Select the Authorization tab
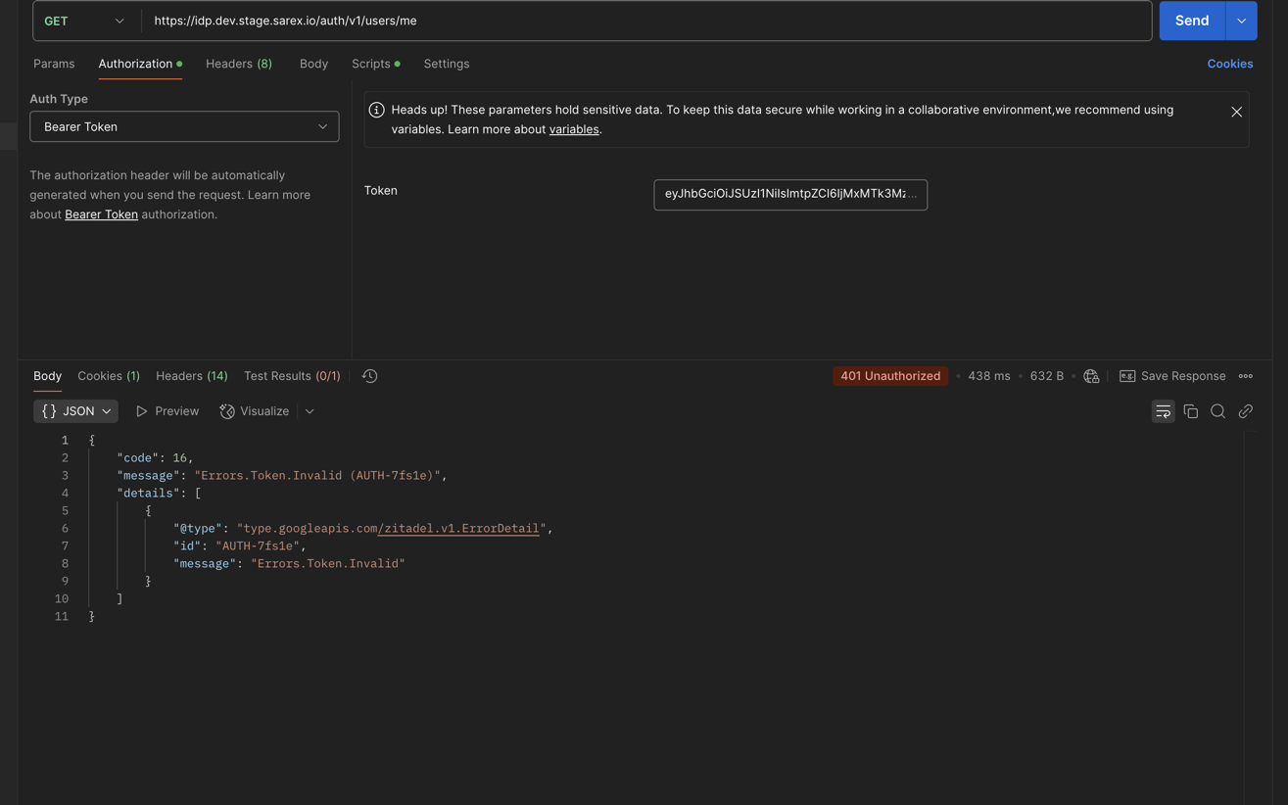The width and height of the screenshot is (1288, 805). pyautogui.click(x=140, y=64)
